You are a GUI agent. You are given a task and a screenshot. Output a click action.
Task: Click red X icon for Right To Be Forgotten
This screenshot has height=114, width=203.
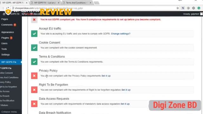pos(34,90)
